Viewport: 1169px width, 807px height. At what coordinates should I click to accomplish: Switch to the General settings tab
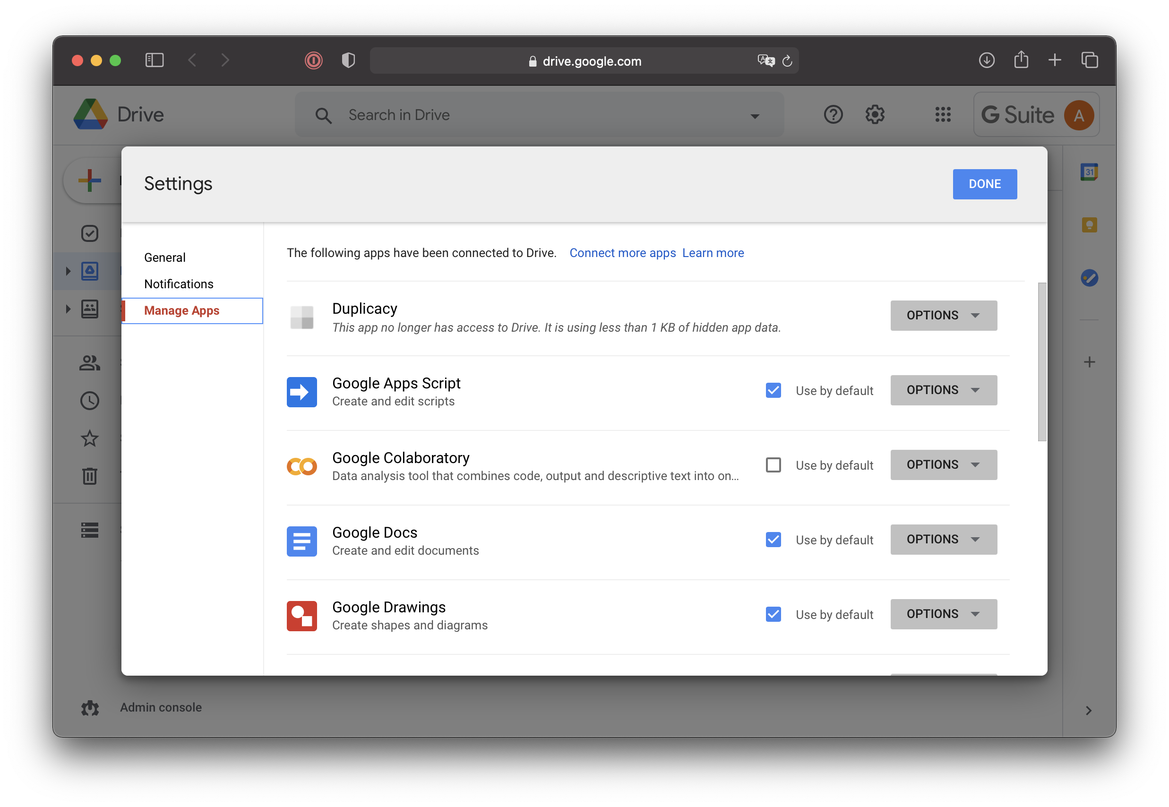(x=165, y=258)
